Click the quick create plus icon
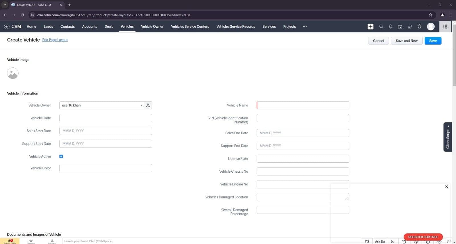Image resolution: width=456 pixels, height=244 pixels. [370, 26]
